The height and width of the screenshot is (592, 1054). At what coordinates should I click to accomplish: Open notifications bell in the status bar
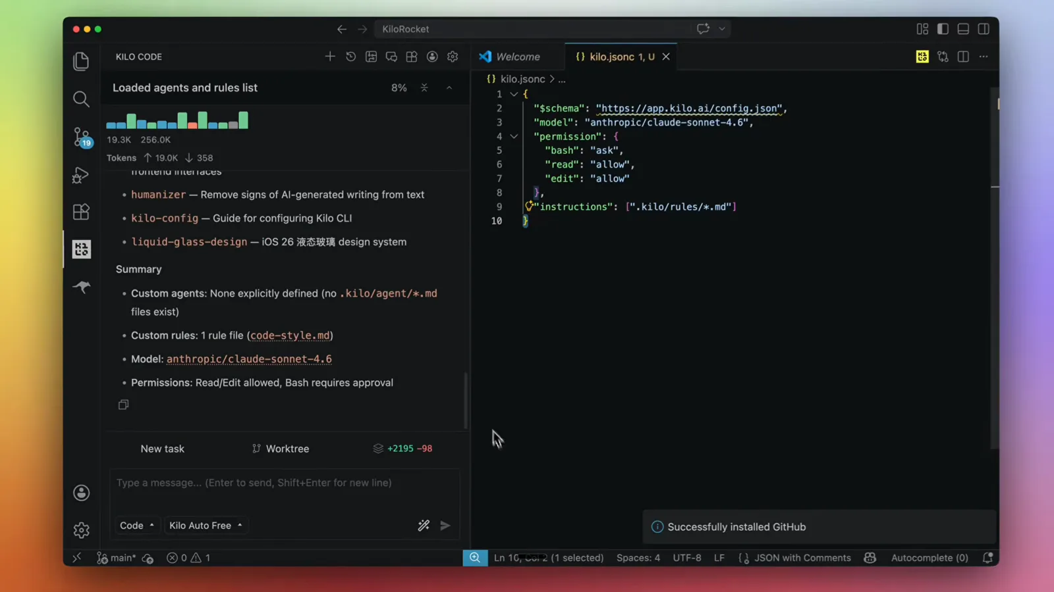click(987, 558)
